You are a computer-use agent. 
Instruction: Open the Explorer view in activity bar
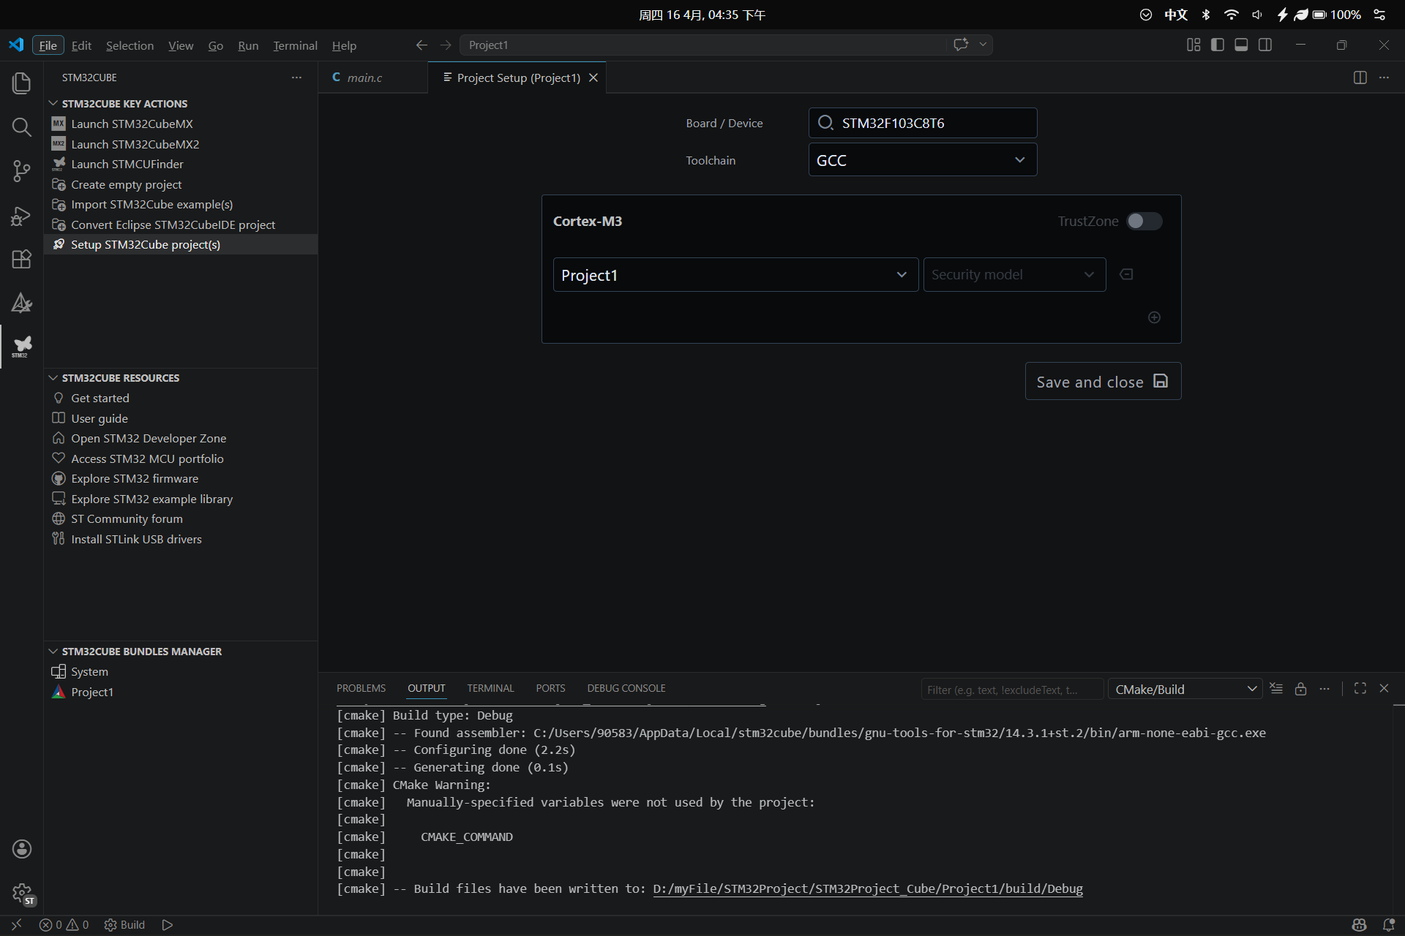[x=21, y=83]
